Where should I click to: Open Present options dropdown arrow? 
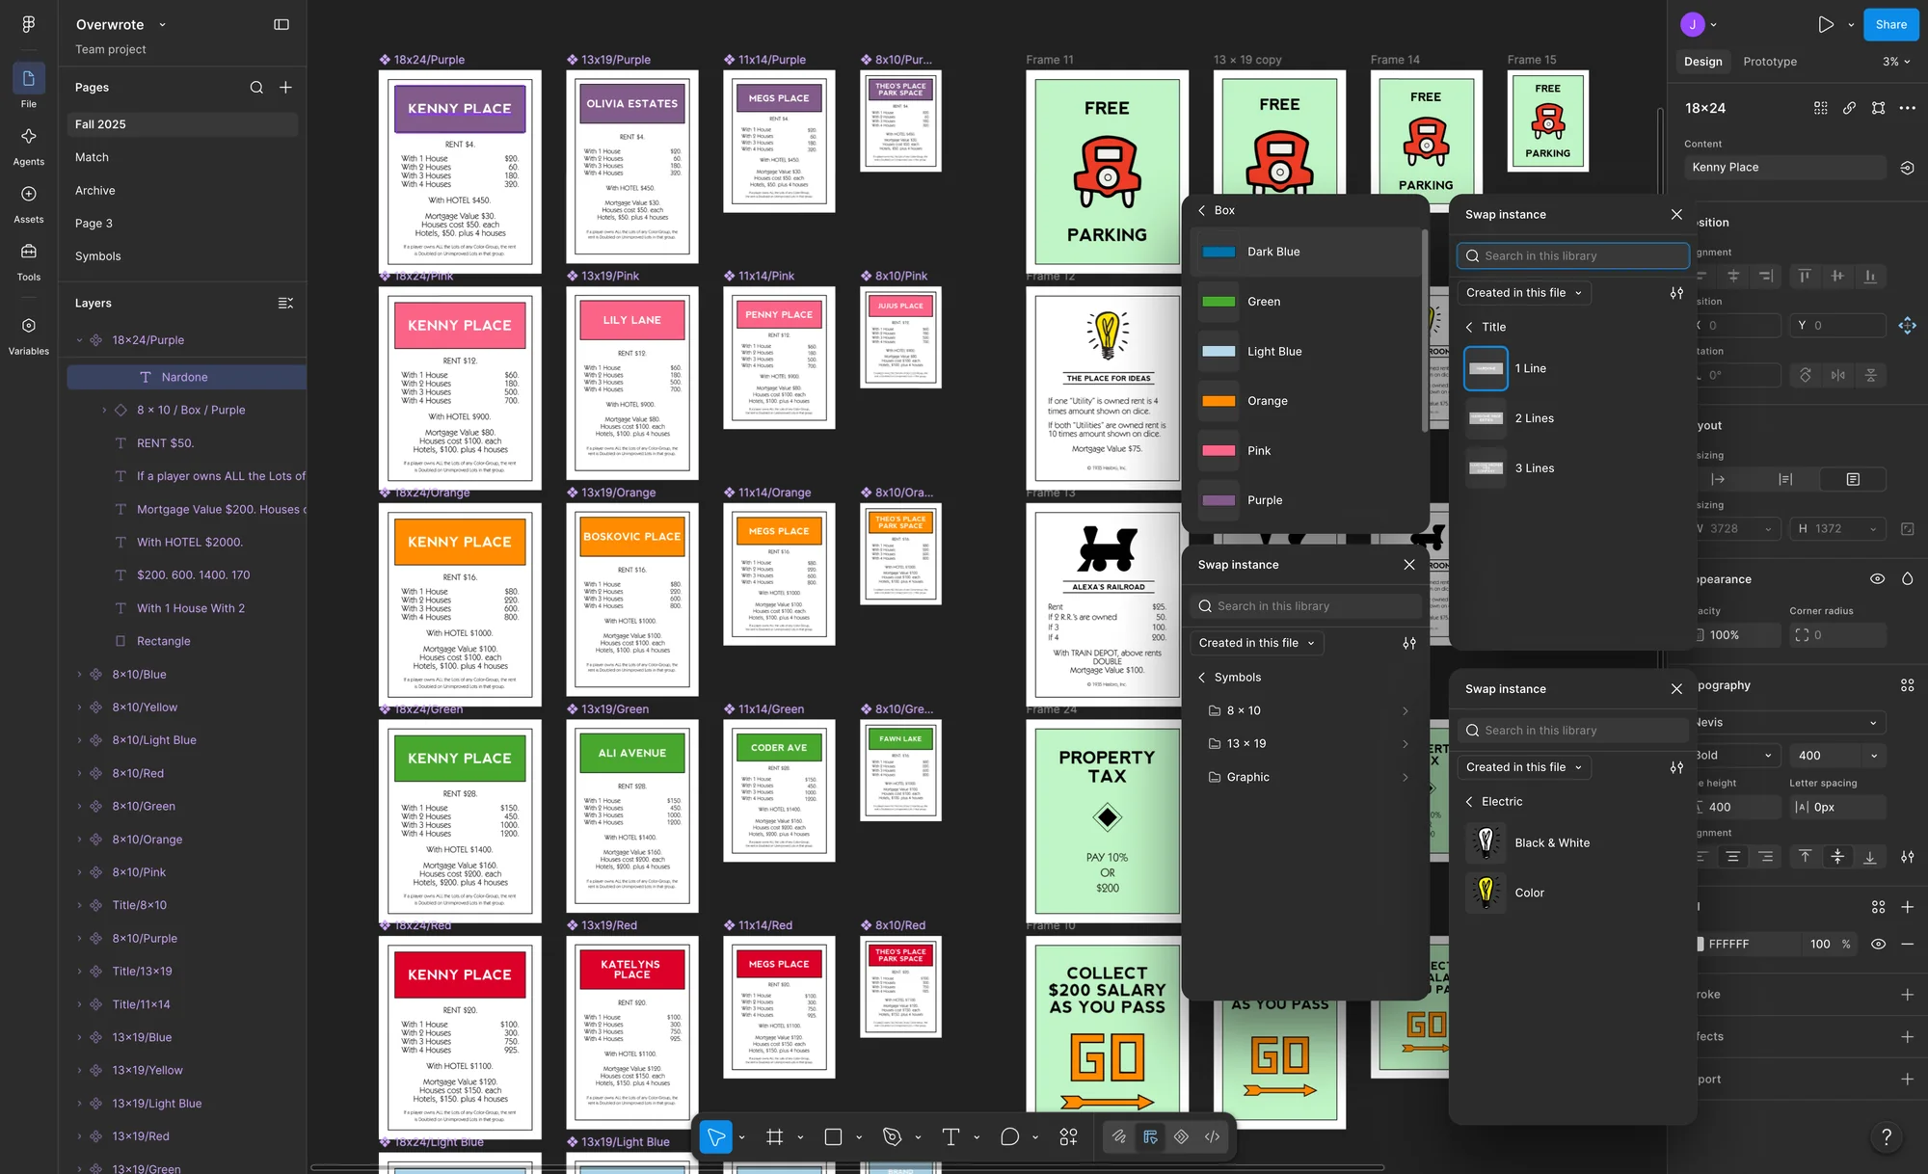point(1851,25)
